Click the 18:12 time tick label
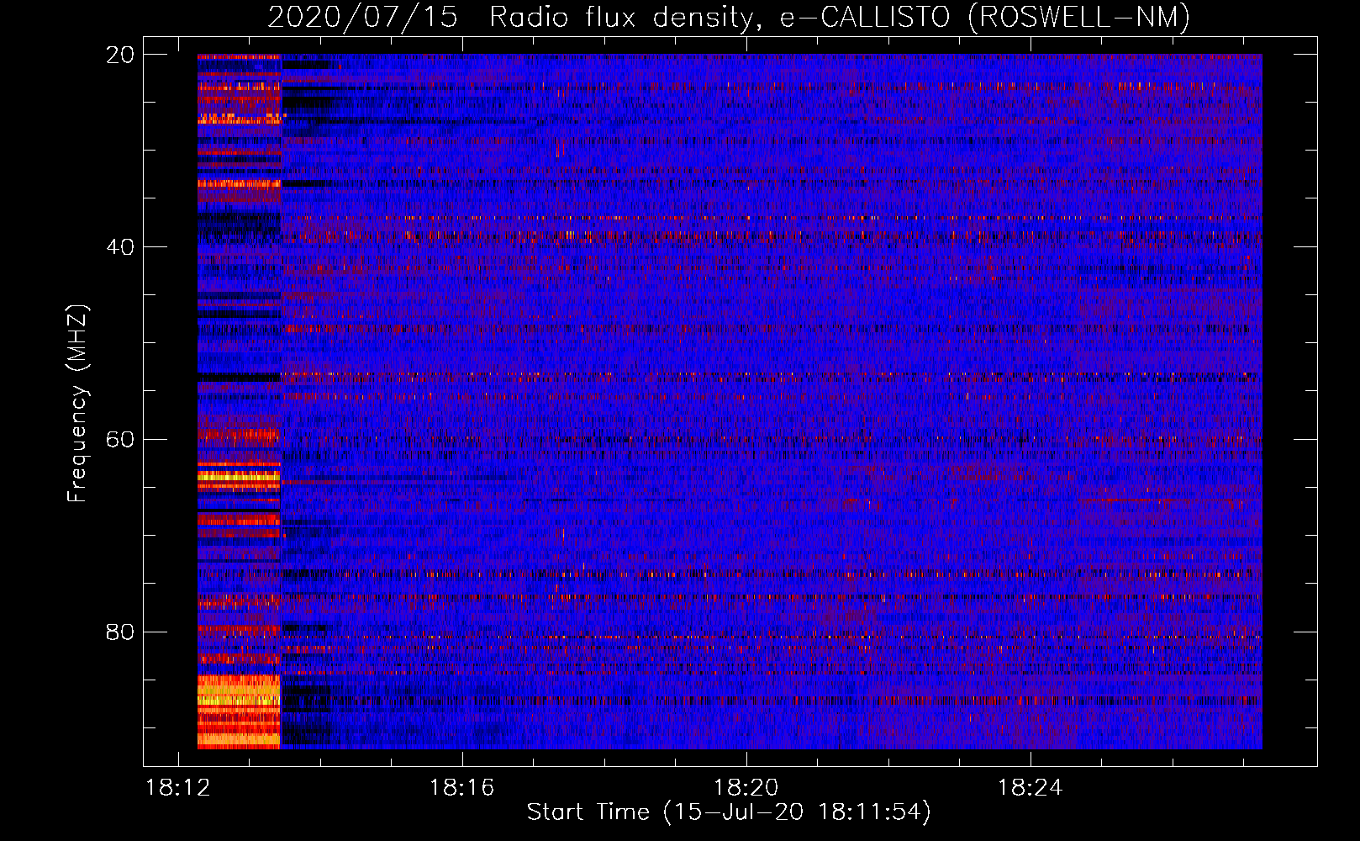This screenshot has height=841, width=1360. 177,788
